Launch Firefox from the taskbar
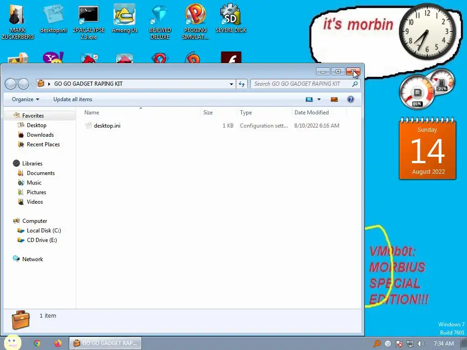This screenshot has width=467, height=350. click(58, 343)
